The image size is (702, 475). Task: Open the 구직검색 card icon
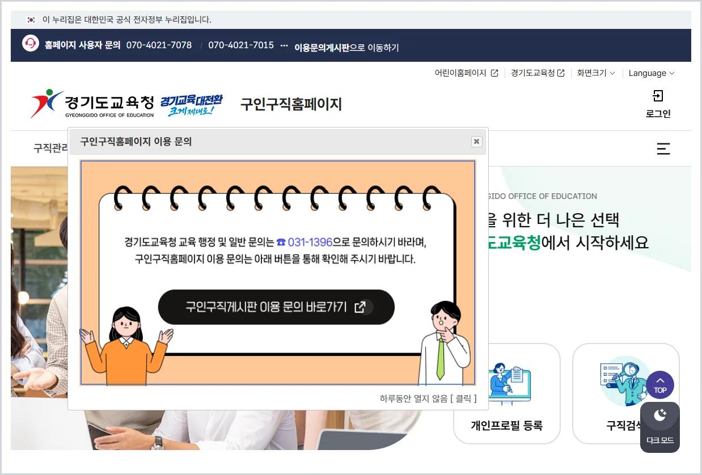[625, 381]
